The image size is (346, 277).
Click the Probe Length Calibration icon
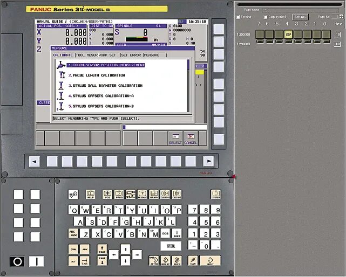(x=62, y=75)
